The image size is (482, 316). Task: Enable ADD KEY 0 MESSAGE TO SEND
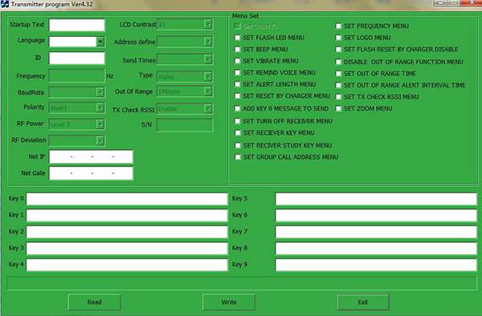click(x=237, y=108)
